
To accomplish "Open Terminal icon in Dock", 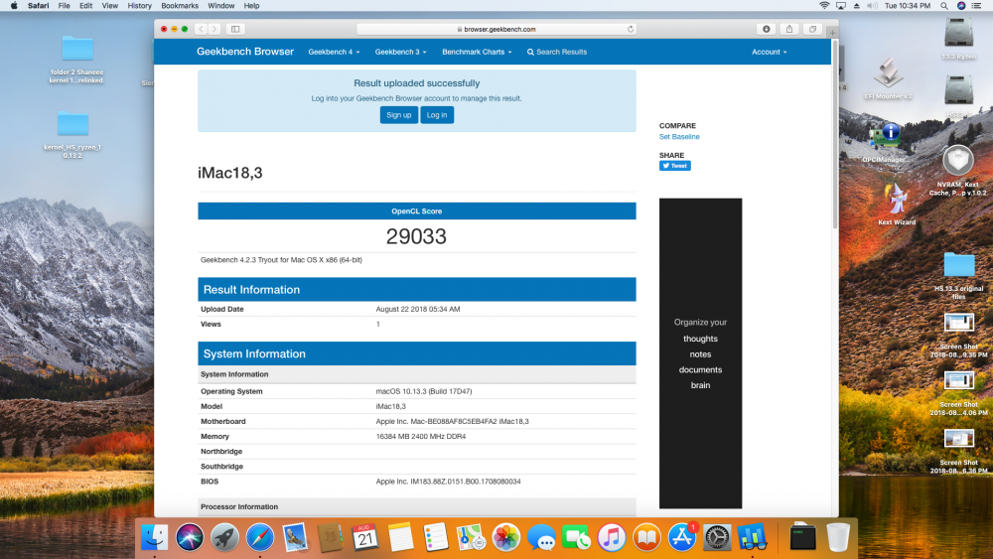I will [x=803, y=537].
